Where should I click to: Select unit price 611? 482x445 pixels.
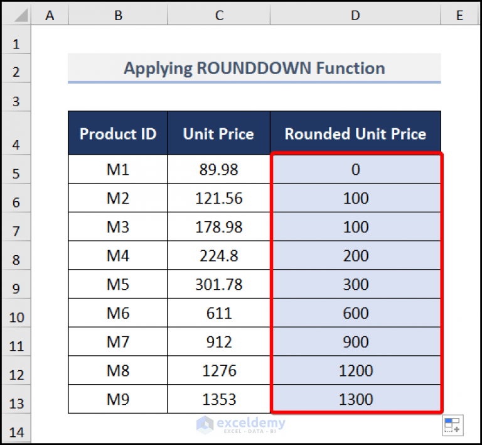(x=219, y=312)
